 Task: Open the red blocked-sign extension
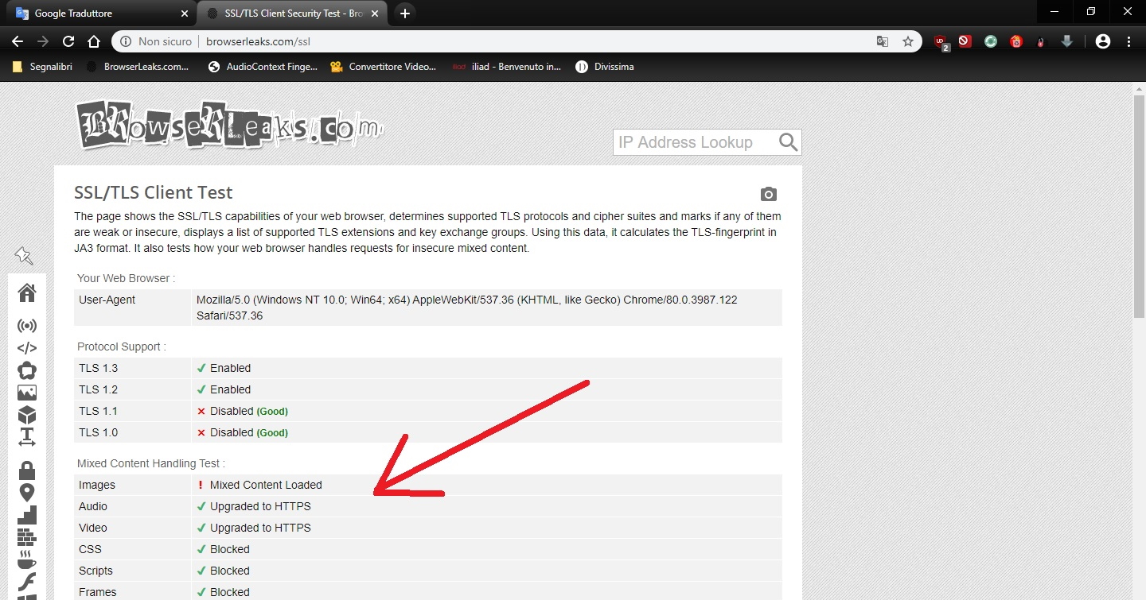[965, 41]
